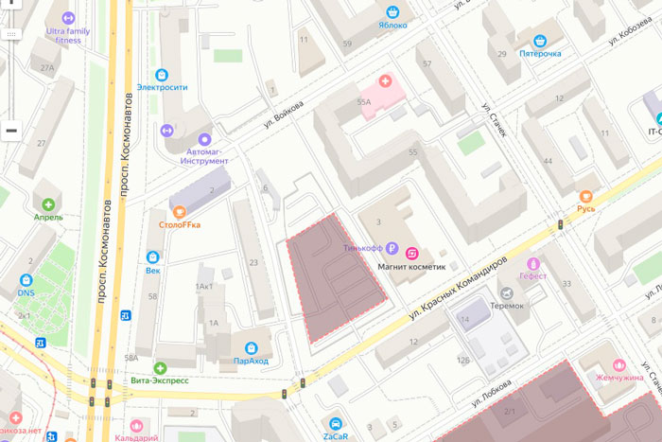This screenshot has width=662, height=442.
Task: Click the Апрель pharmacy green cross icon
Action: (48, 204)
